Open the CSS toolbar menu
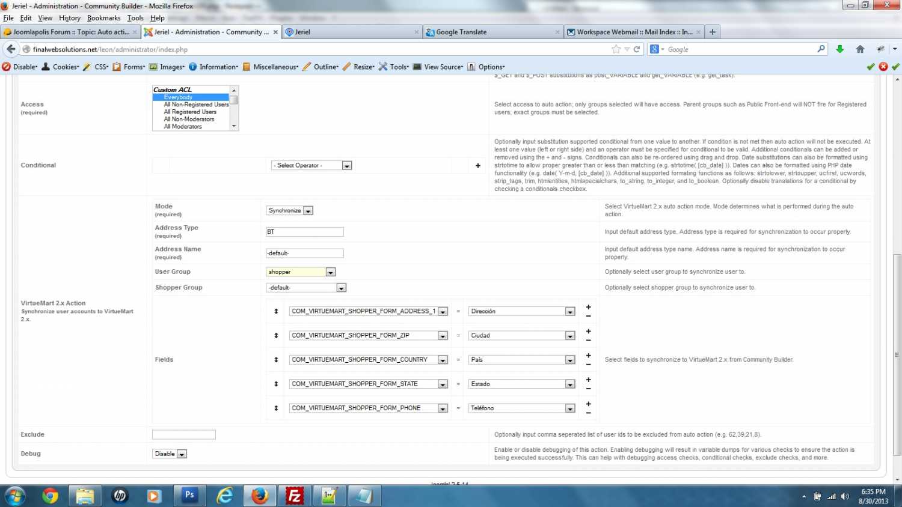The width and height of the screenshot is (902, 507). 96,67
